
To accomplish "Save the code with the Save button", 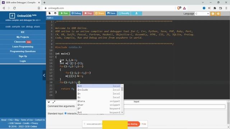I will [111, 13].
